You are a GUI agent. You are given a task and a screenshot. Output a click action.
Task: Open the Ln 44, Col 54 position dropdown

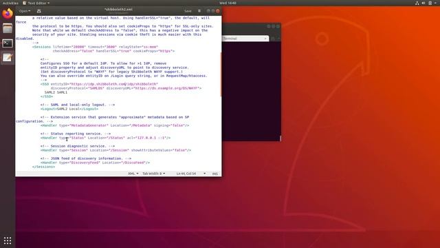click(191, 174)
